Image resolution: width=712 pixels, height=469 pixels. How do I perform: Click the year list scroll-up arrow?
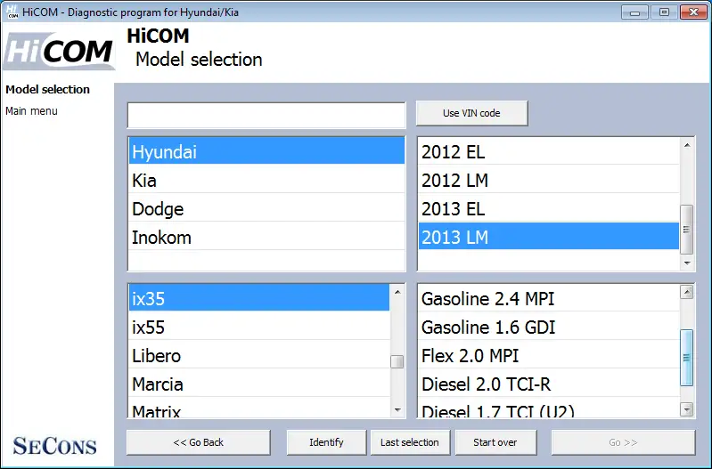687,146
